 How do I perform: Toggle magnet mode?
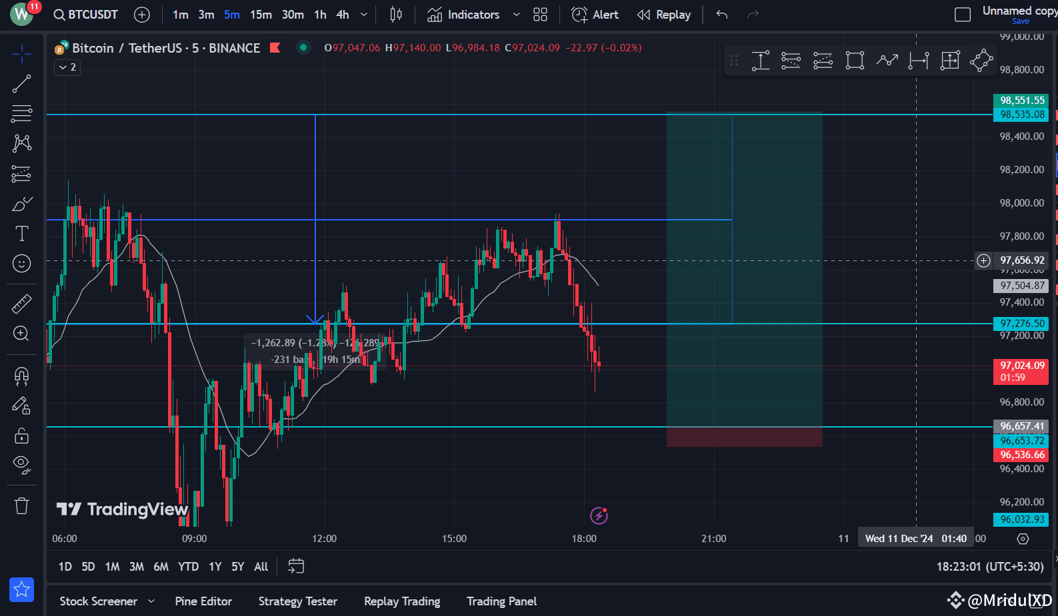tap(22, 376)
